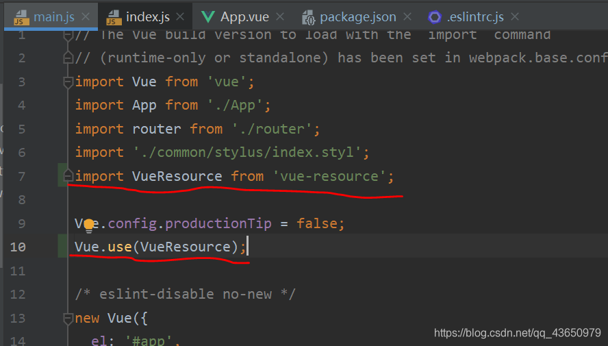The width and height of the screenshot is (608, 346).
Task: Click the green change marker beside line 10
Action: [62, 245]
